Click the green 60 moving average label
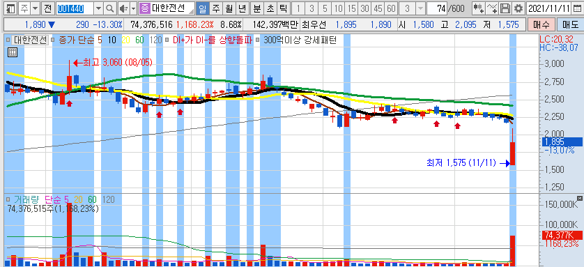 [139, 40]
